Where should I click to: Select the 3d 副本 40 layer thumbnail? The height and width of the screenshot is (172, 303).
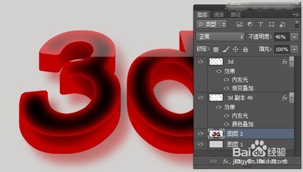216,98
